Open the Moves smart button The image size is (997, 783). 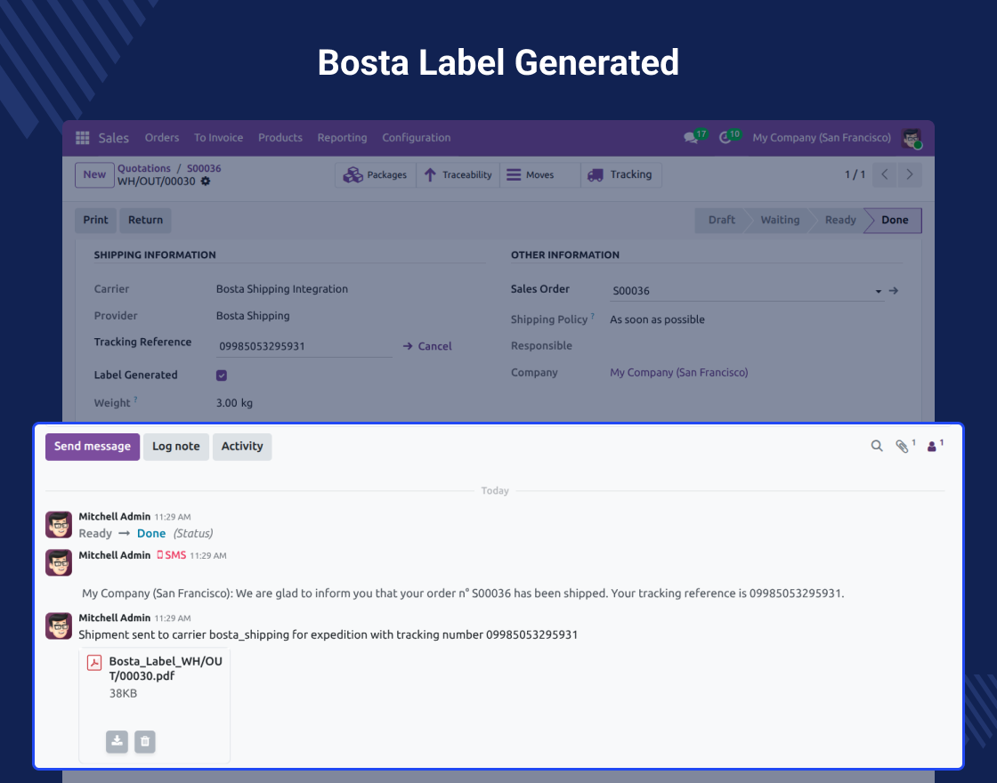[539, 174]
